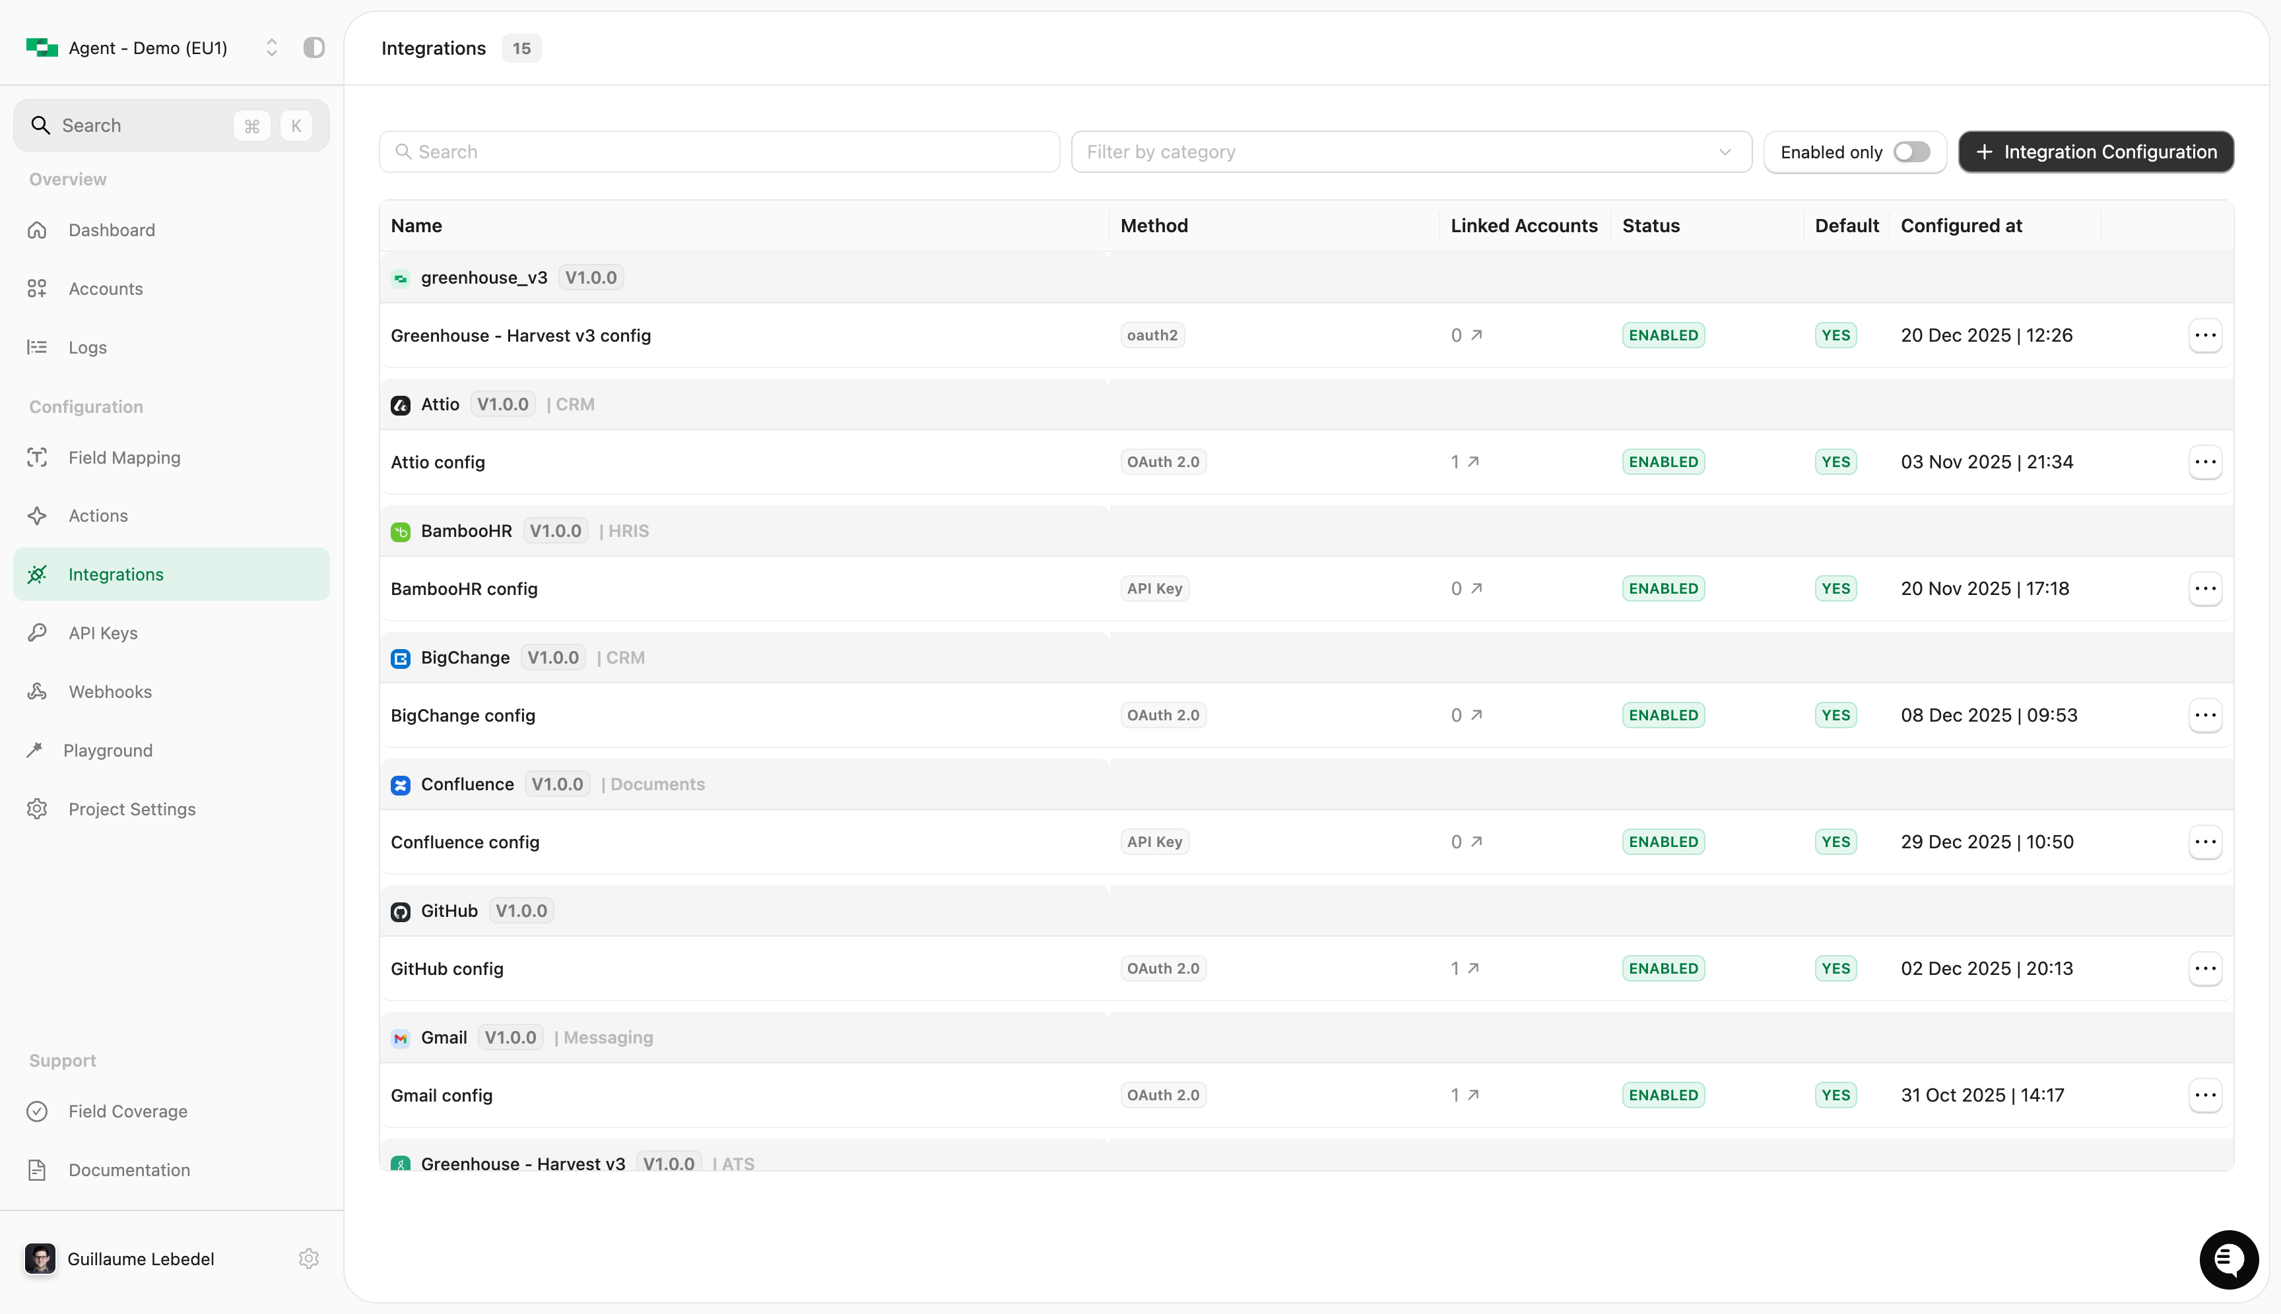
Task: Open Attio linked accounts arrow
Action: pos(1472,461)
